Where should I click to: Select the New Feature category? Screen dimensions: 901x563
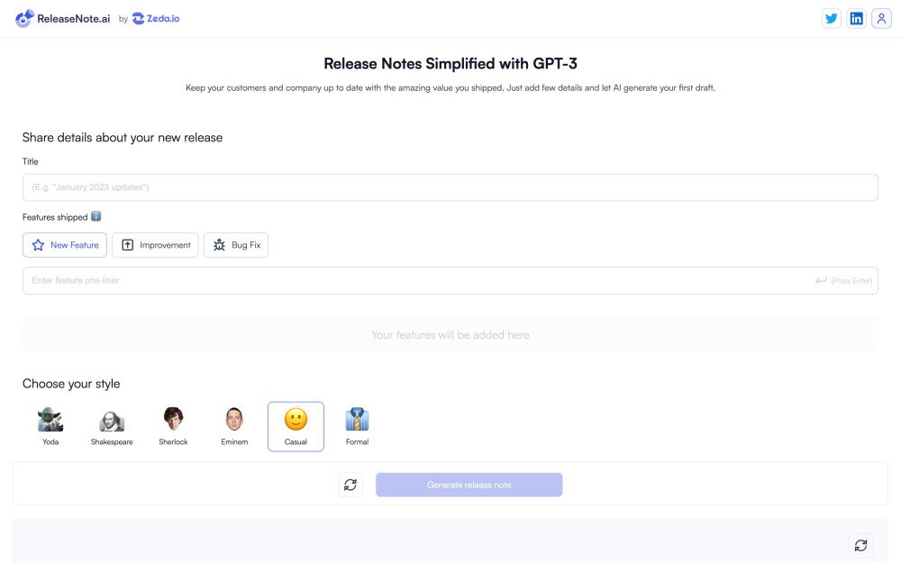[64, 244]
